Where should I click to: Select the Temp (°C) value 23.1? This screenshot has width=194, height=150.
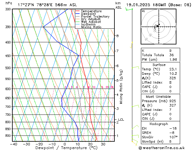(x=173, y=69)
